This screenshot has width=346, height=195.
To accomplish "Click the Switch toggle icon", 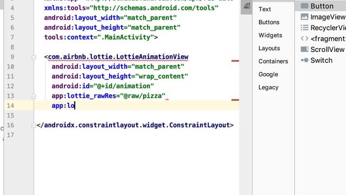I will [304, 60].
